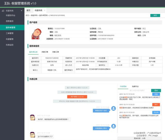Image resolution: width=165 pixels, height=140 pixels.
Task: Collapse the 客服系统 sidebar menu arrow
Action: (21, 11)
